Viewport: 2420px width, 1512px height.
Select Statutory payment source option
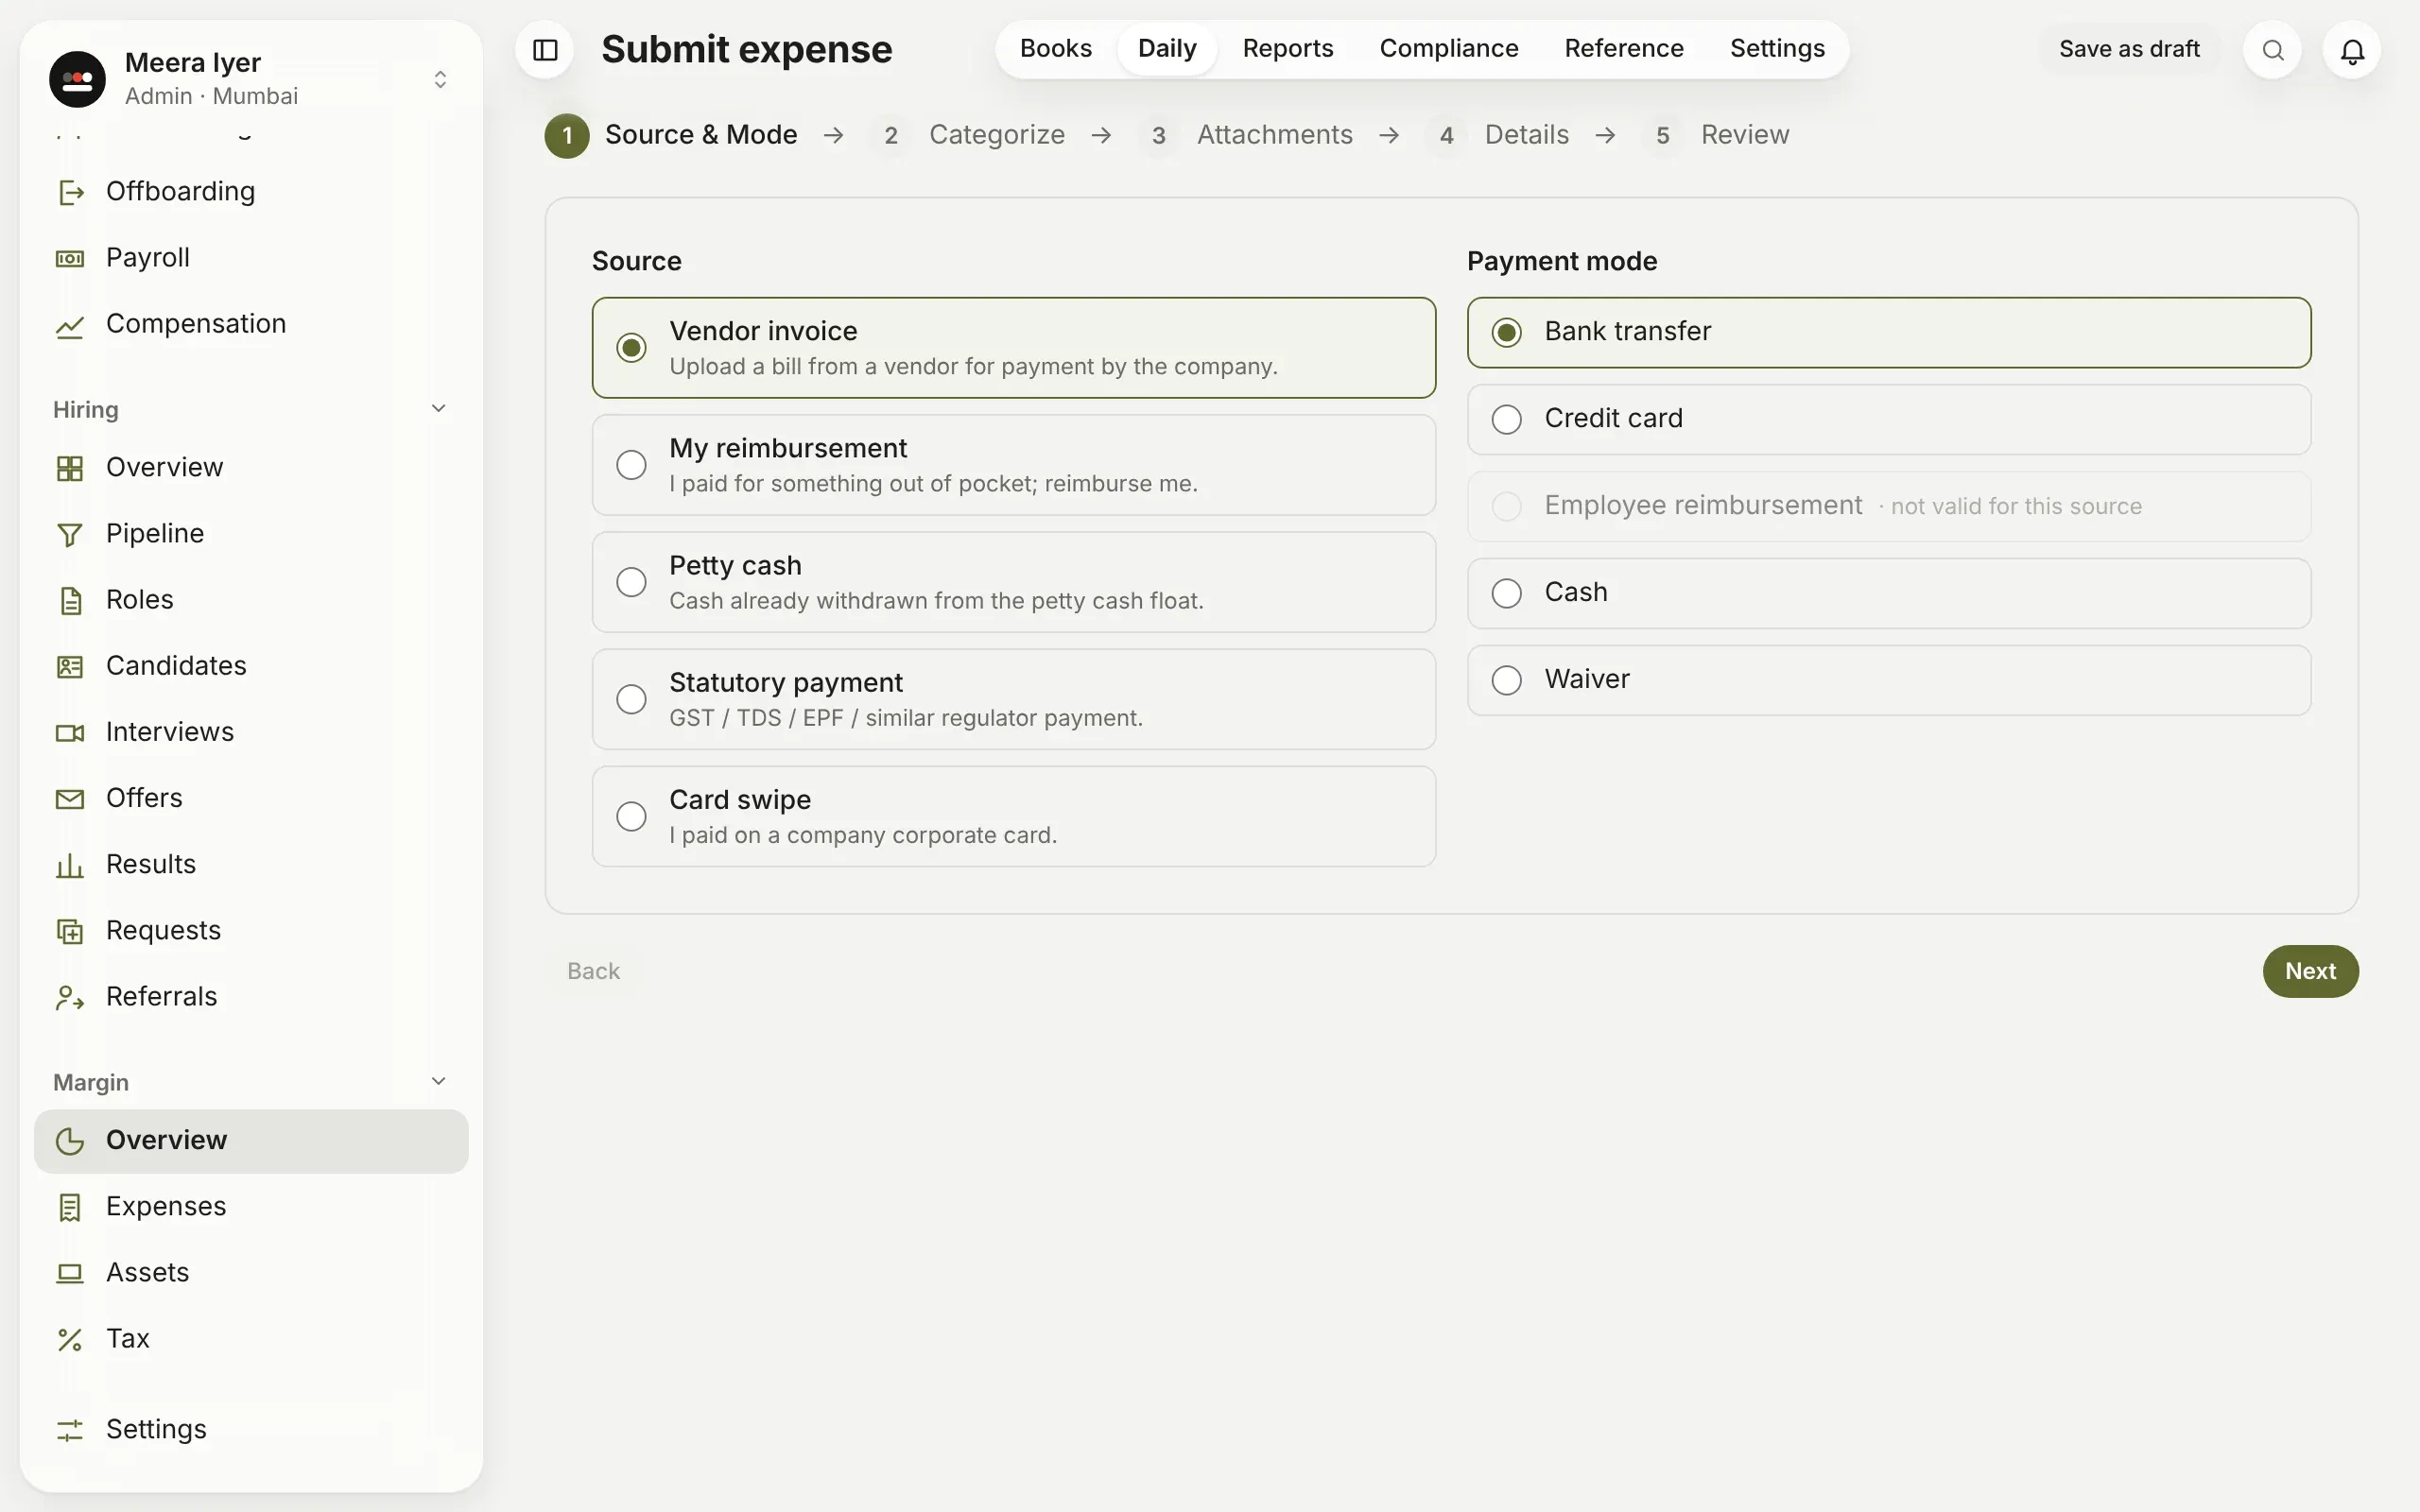coord(1013,699)
